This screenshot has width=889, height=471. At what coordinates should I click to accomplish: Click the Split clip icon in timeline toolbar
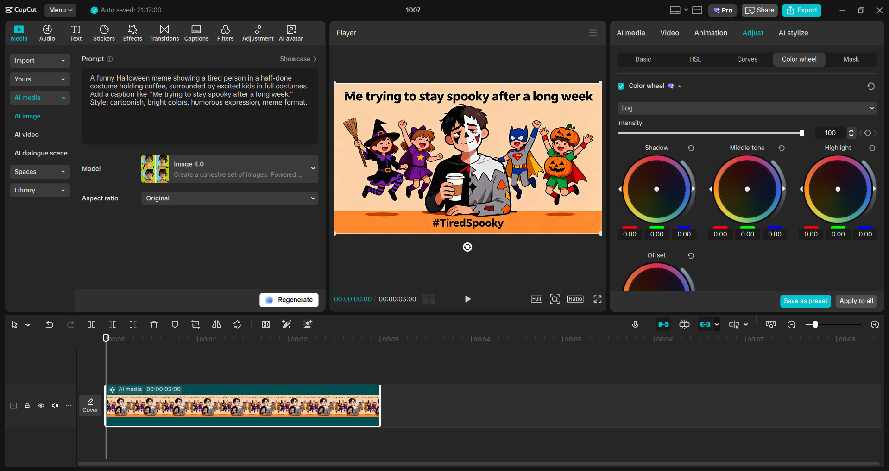(x=91, y=324)
